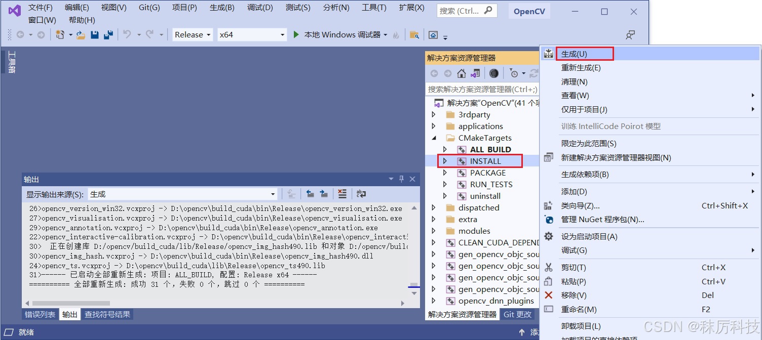The width and height of the screenshot is (762, 340).
Task: Select the uninstall project in the tree
Action: 485,196
